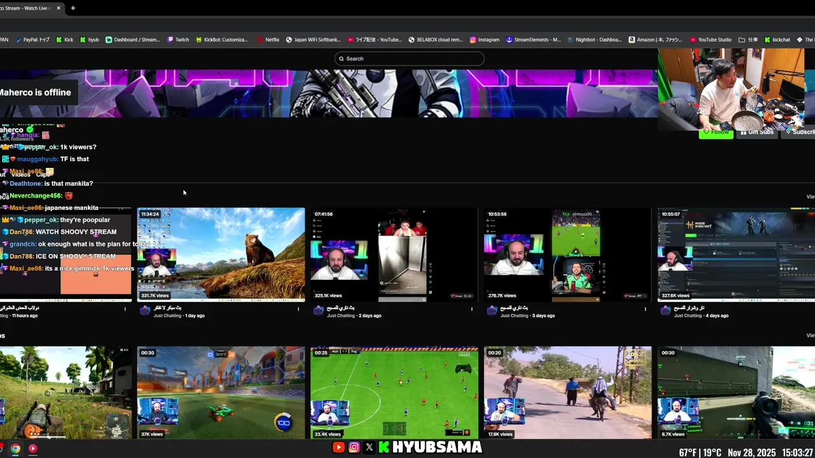The width and height of the screenshot is (815, 458).
Task: Switch to the Videos tab
Action: [x=20, y=175]
